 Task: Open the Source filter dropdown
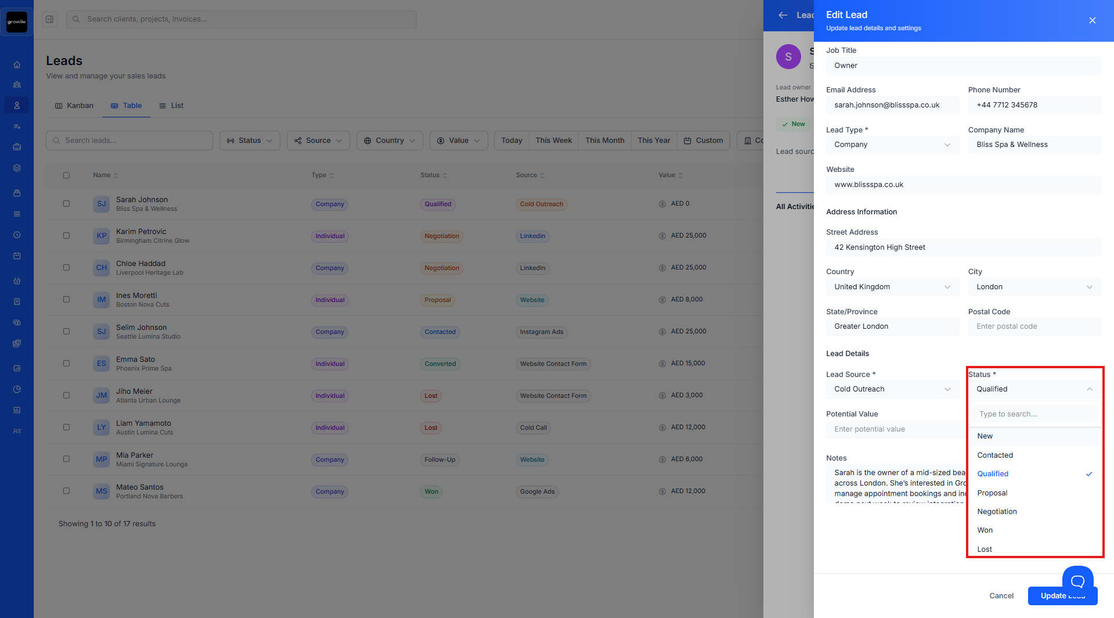pos(318,141)
